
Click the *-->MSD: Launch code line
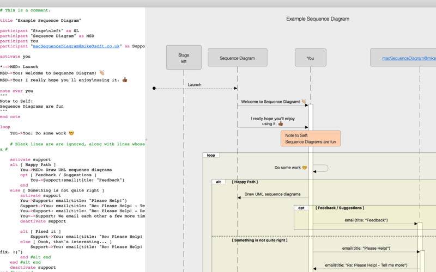coord(19,66)
